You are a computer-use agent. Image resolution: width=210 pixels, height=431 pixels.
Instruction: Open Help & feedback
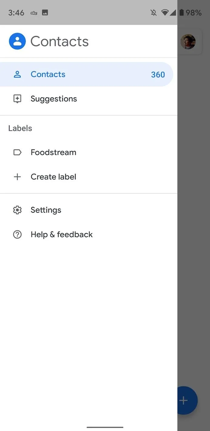[89, 234]
